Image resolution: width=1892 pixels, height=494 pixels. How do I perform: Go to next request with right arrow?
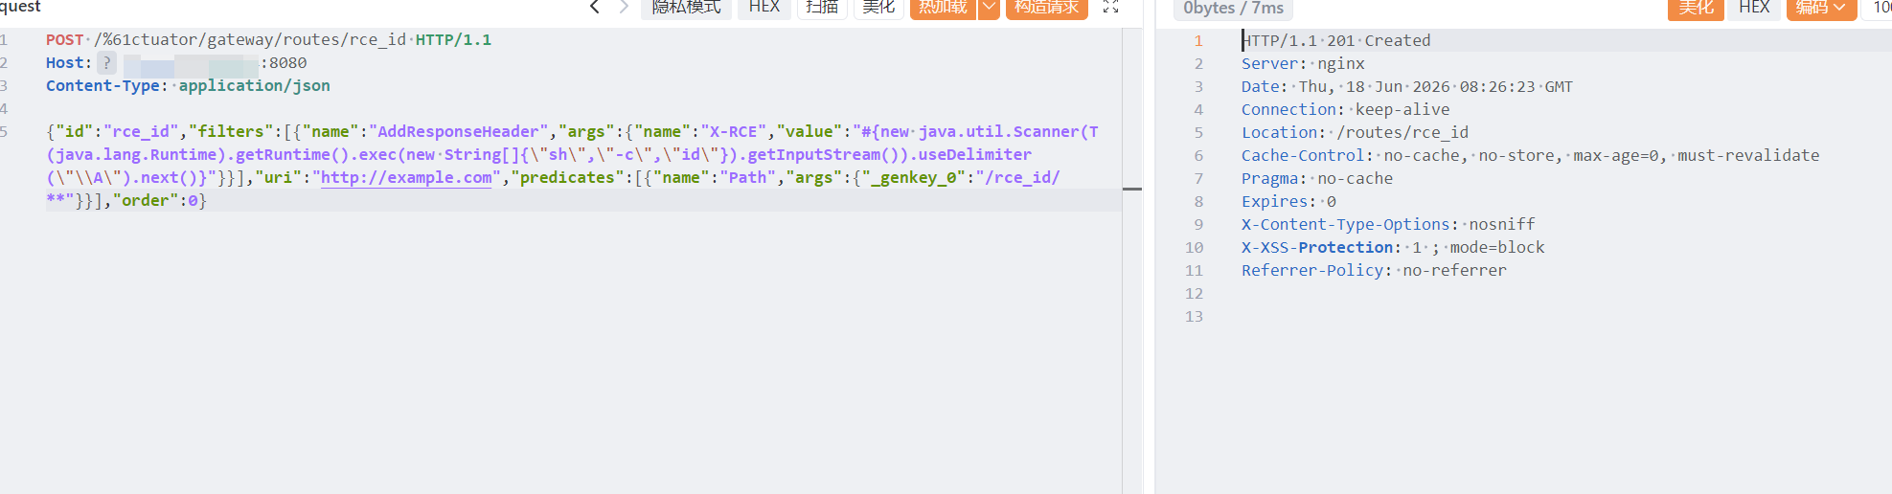[624, 8]
